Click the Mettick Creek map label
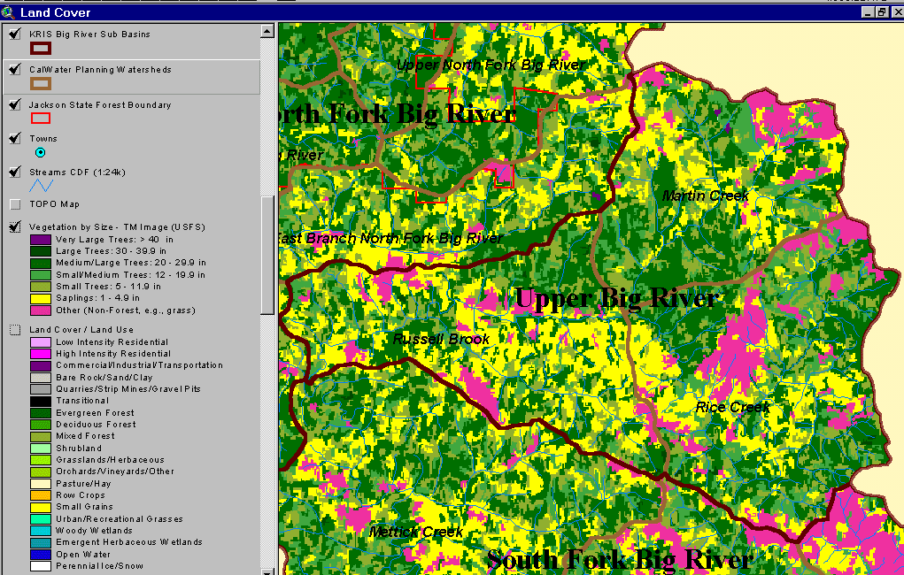Screen dimensions: 904x575 (416, 532)
